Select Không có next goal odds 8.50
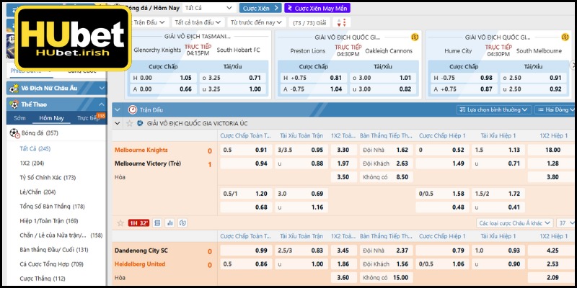Image resolution: width=577 pixels, height=288 pixels. pyautogui.click(x=386, y=177)
